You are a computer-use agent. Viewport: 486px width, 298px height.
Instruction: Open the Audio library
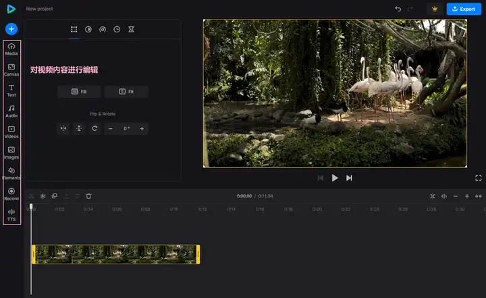click(x=11, y=111)
